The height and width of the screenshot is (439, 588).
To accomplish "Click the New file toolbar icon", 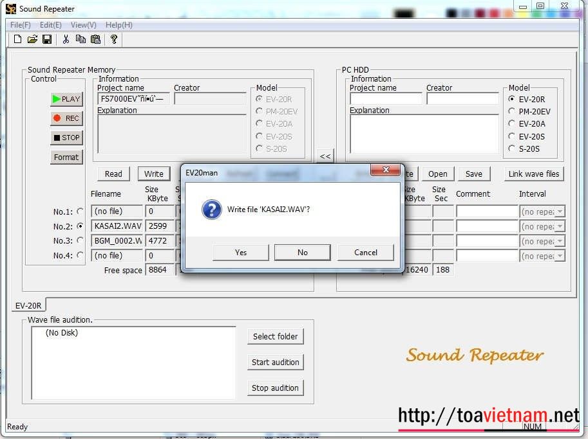I will tap(17, 39).
